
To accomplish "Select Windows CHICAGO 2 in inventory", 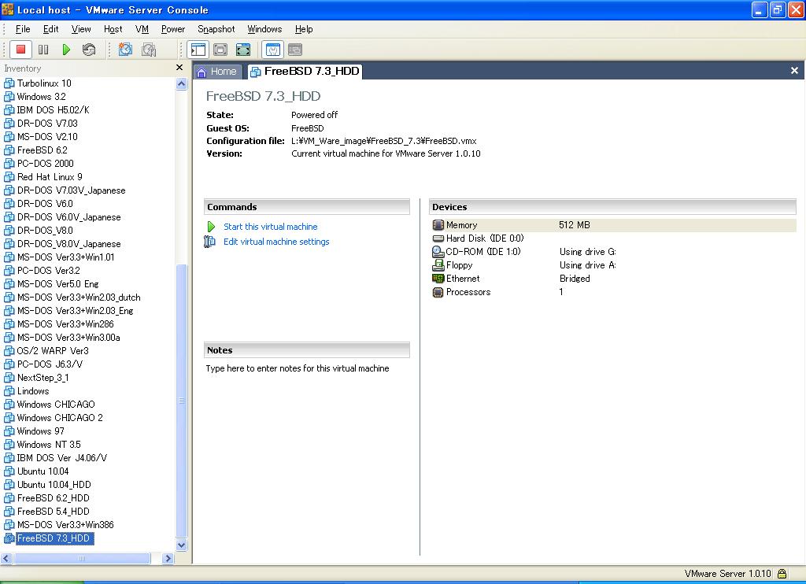I will [60, 417].
